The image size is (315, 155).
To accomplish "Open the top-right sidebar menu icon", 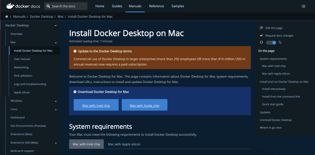I will pos(303,6).
